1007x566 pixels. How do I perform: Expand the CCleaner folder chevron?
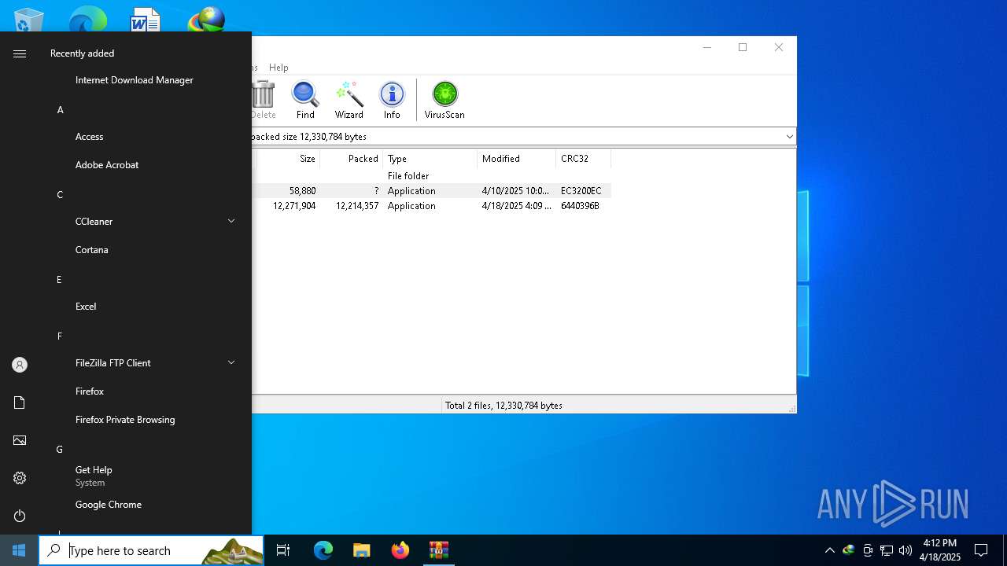coord(231,222)
